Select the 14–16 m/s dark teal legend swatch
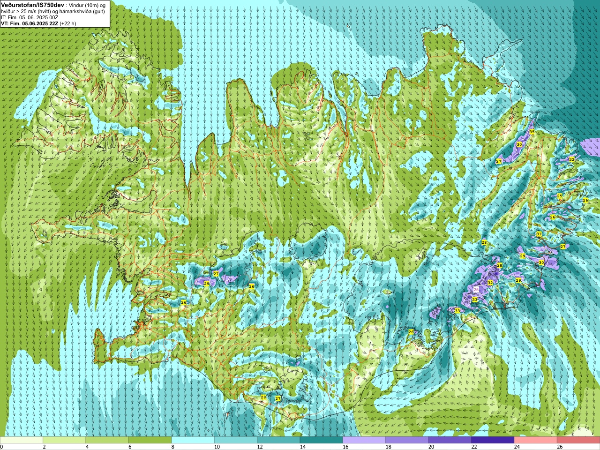This screenshot has height=450, width=600. [x=322, y=440]
